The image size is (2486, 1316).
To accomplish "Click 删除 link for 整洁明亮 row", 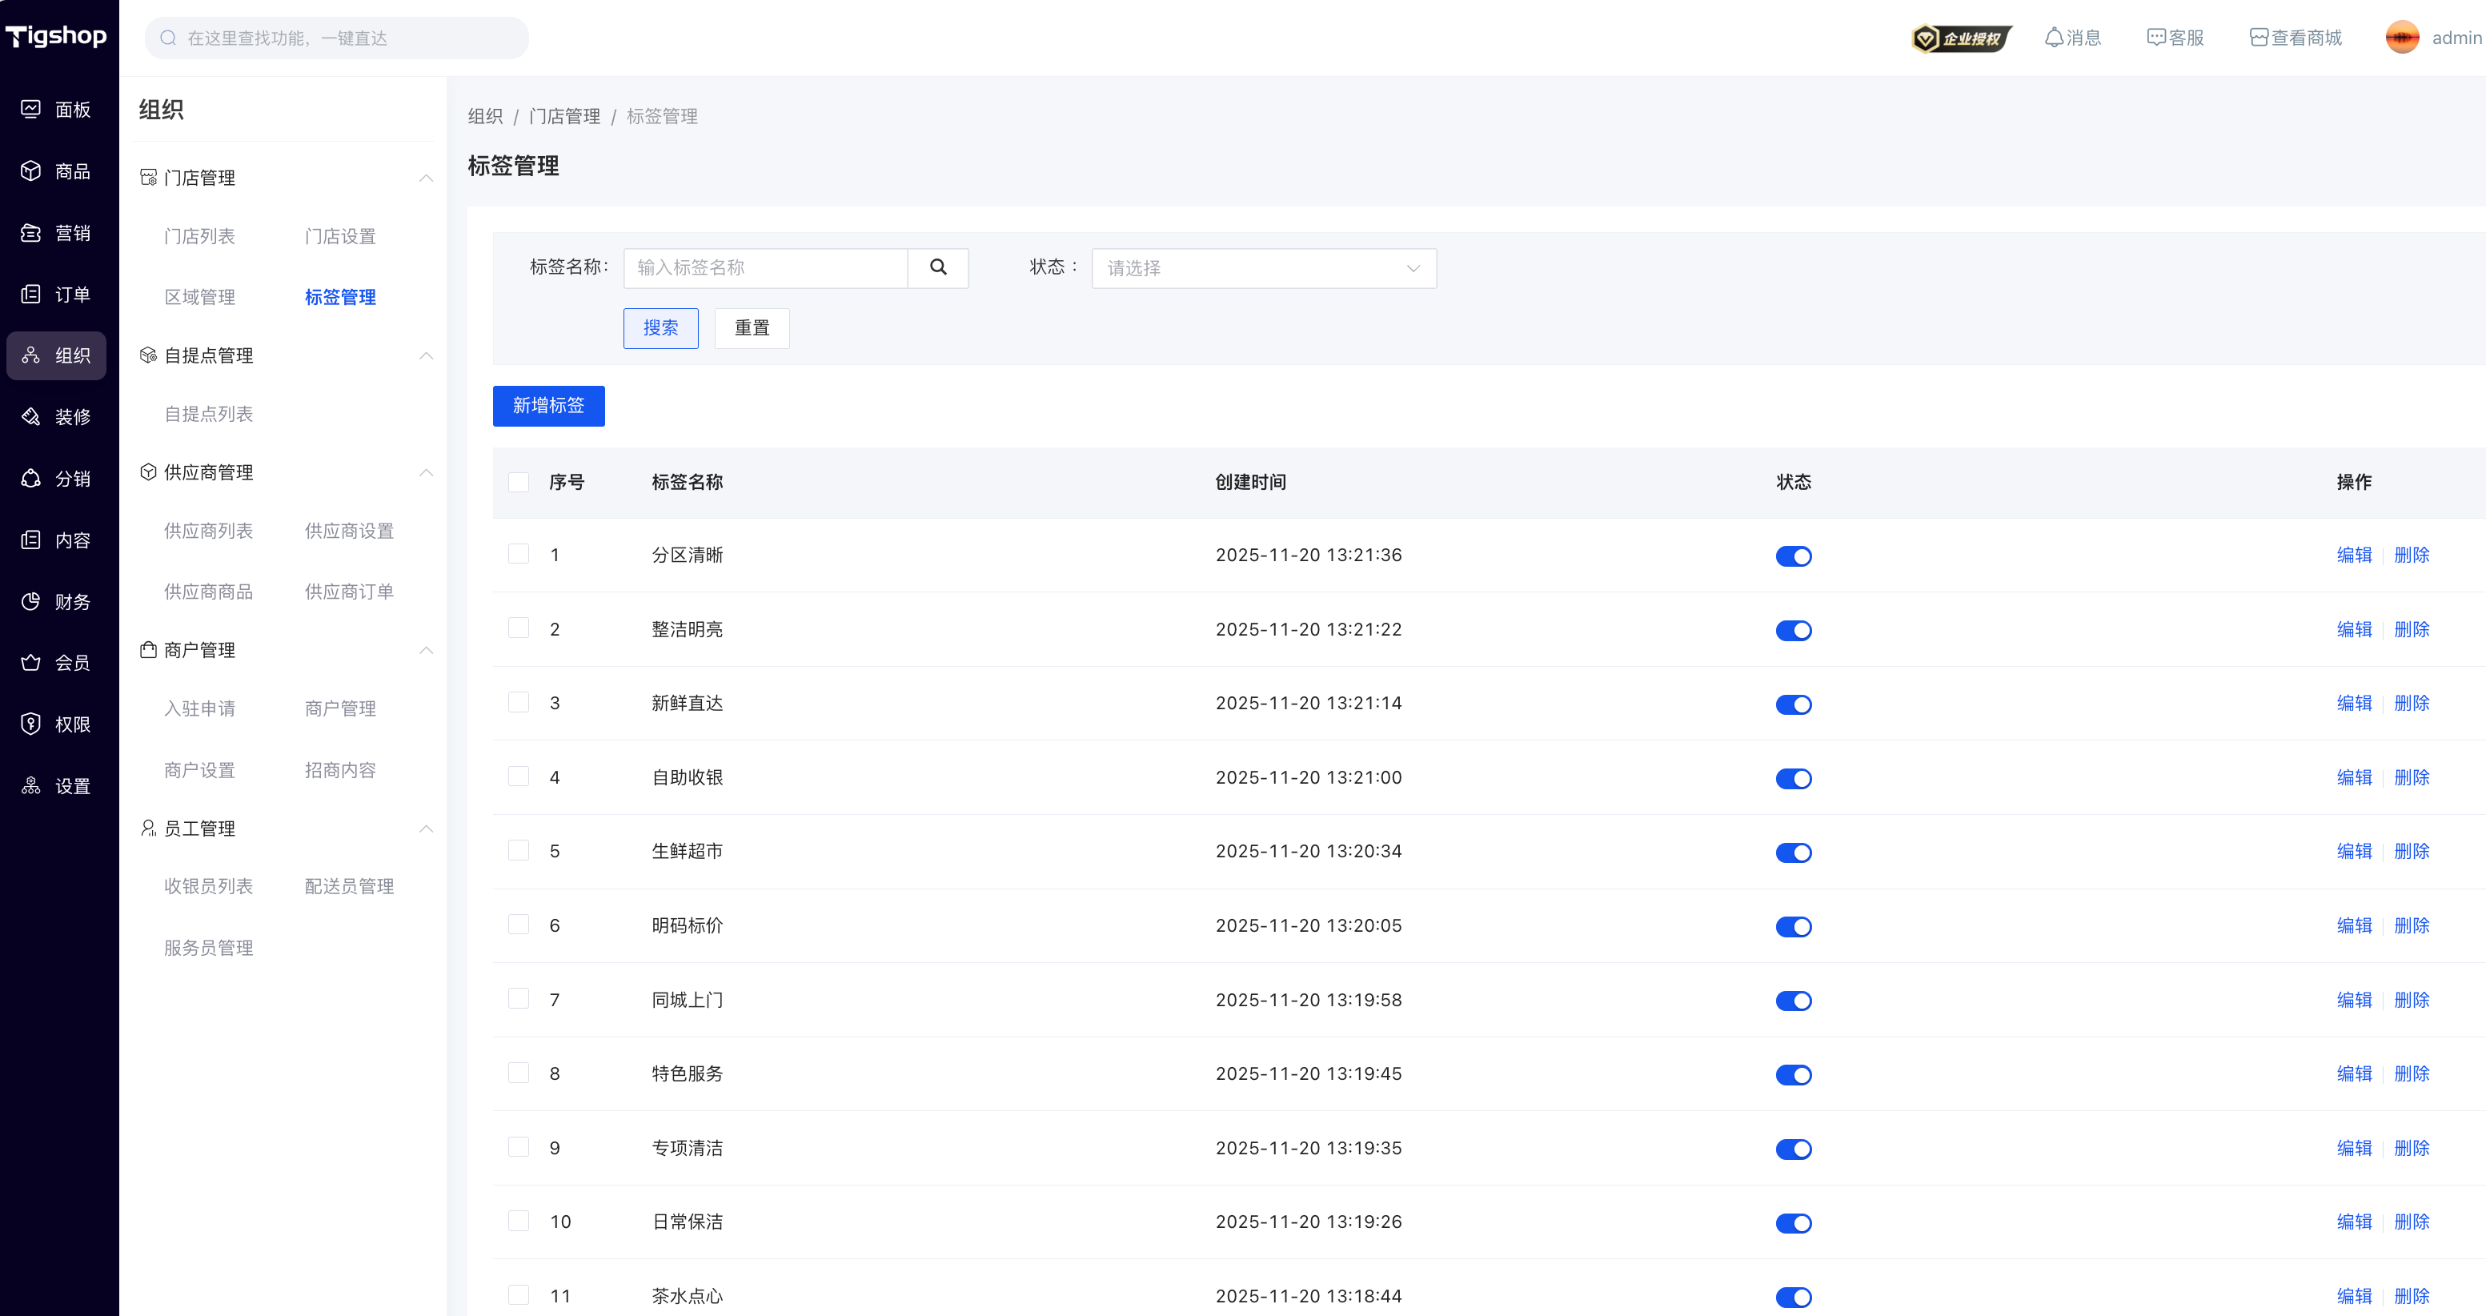I will click(2411, 629).
